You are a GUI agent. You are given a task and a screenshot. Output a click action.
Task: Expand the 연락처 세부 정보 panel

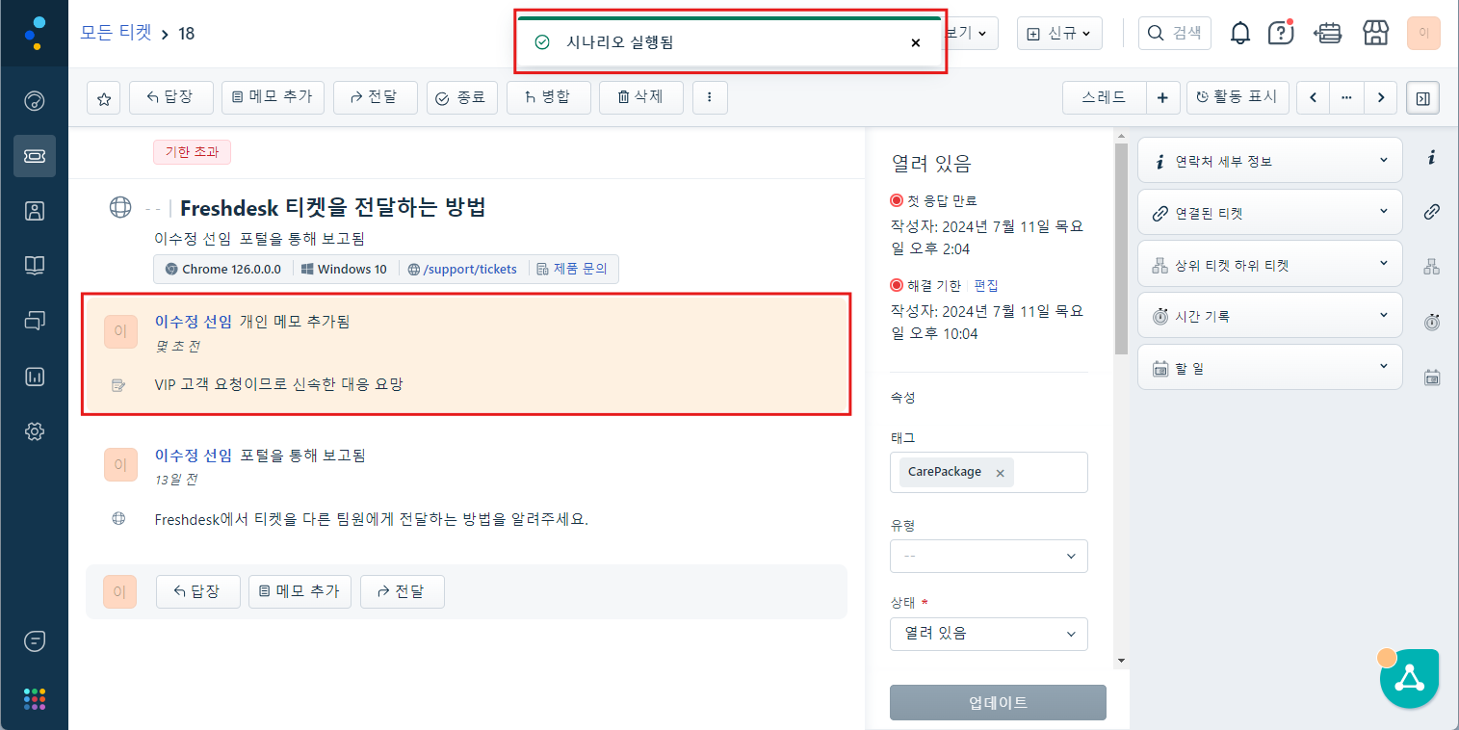(1269, 160)
